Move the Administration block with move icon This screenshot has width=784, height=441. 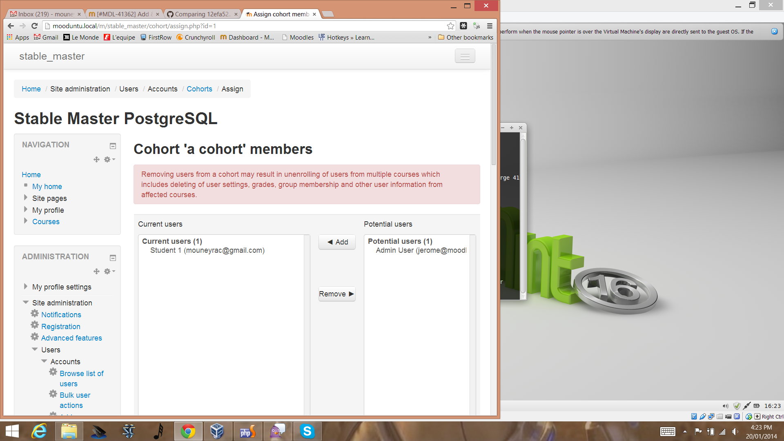pos(96,272)
